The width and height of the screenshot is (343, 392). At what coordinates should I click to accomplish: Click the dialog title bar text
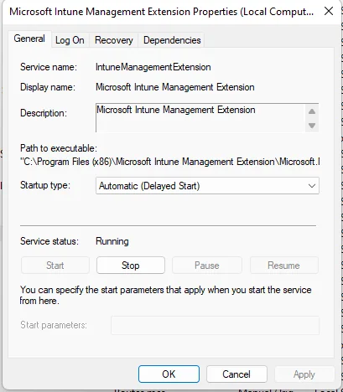[161, 12]
